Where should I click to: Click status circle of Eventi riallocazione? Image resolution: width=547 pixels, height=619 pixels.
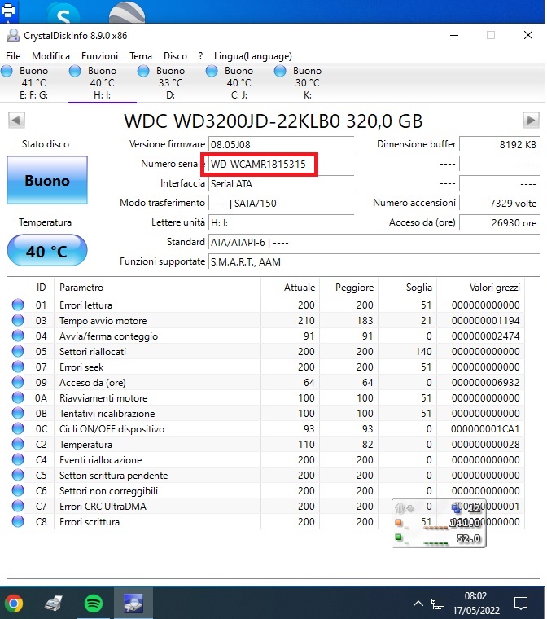coord(18,459)
